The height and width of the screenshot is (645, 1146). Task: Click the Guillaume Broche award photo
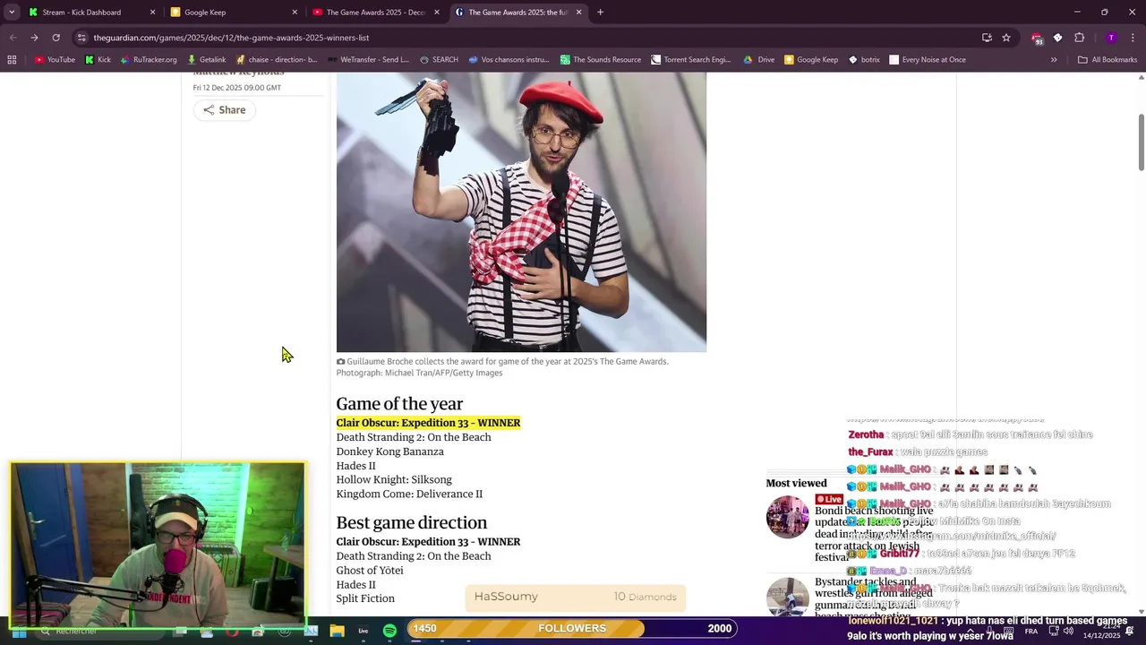tap(521, 212)
